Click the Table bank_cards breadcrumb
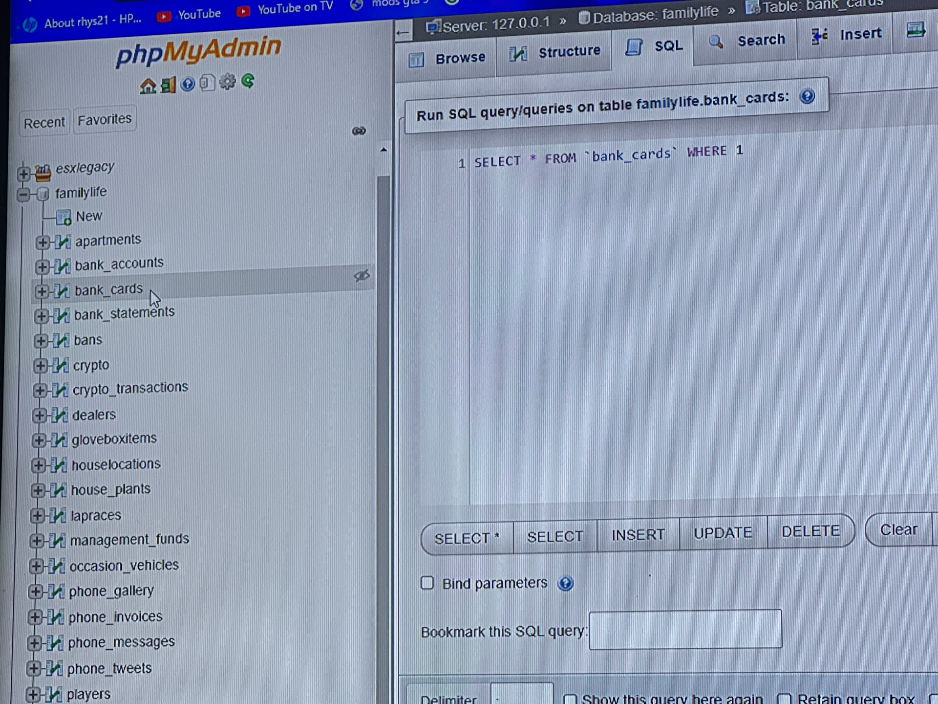Image resolution: width=938 pixels, height=704 pixels. point(816,6)
